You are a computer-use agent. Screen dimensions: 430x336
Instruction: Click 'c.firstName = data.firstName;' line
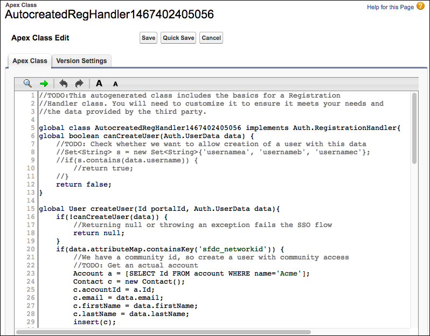coord(135,306)
